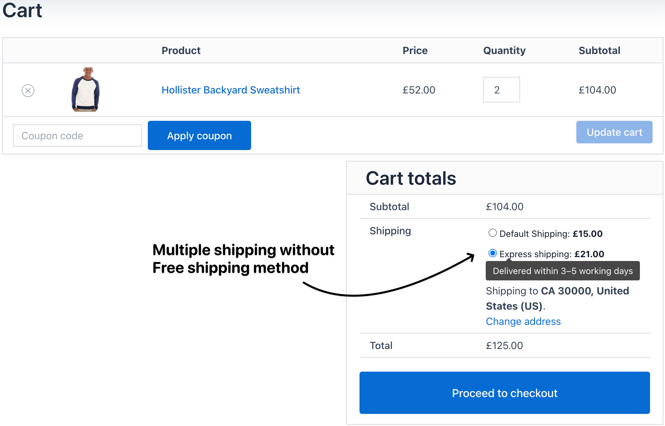Click the £125.00 total amount
This screenshot has width=665, height=426.
(x=504, y=346)
